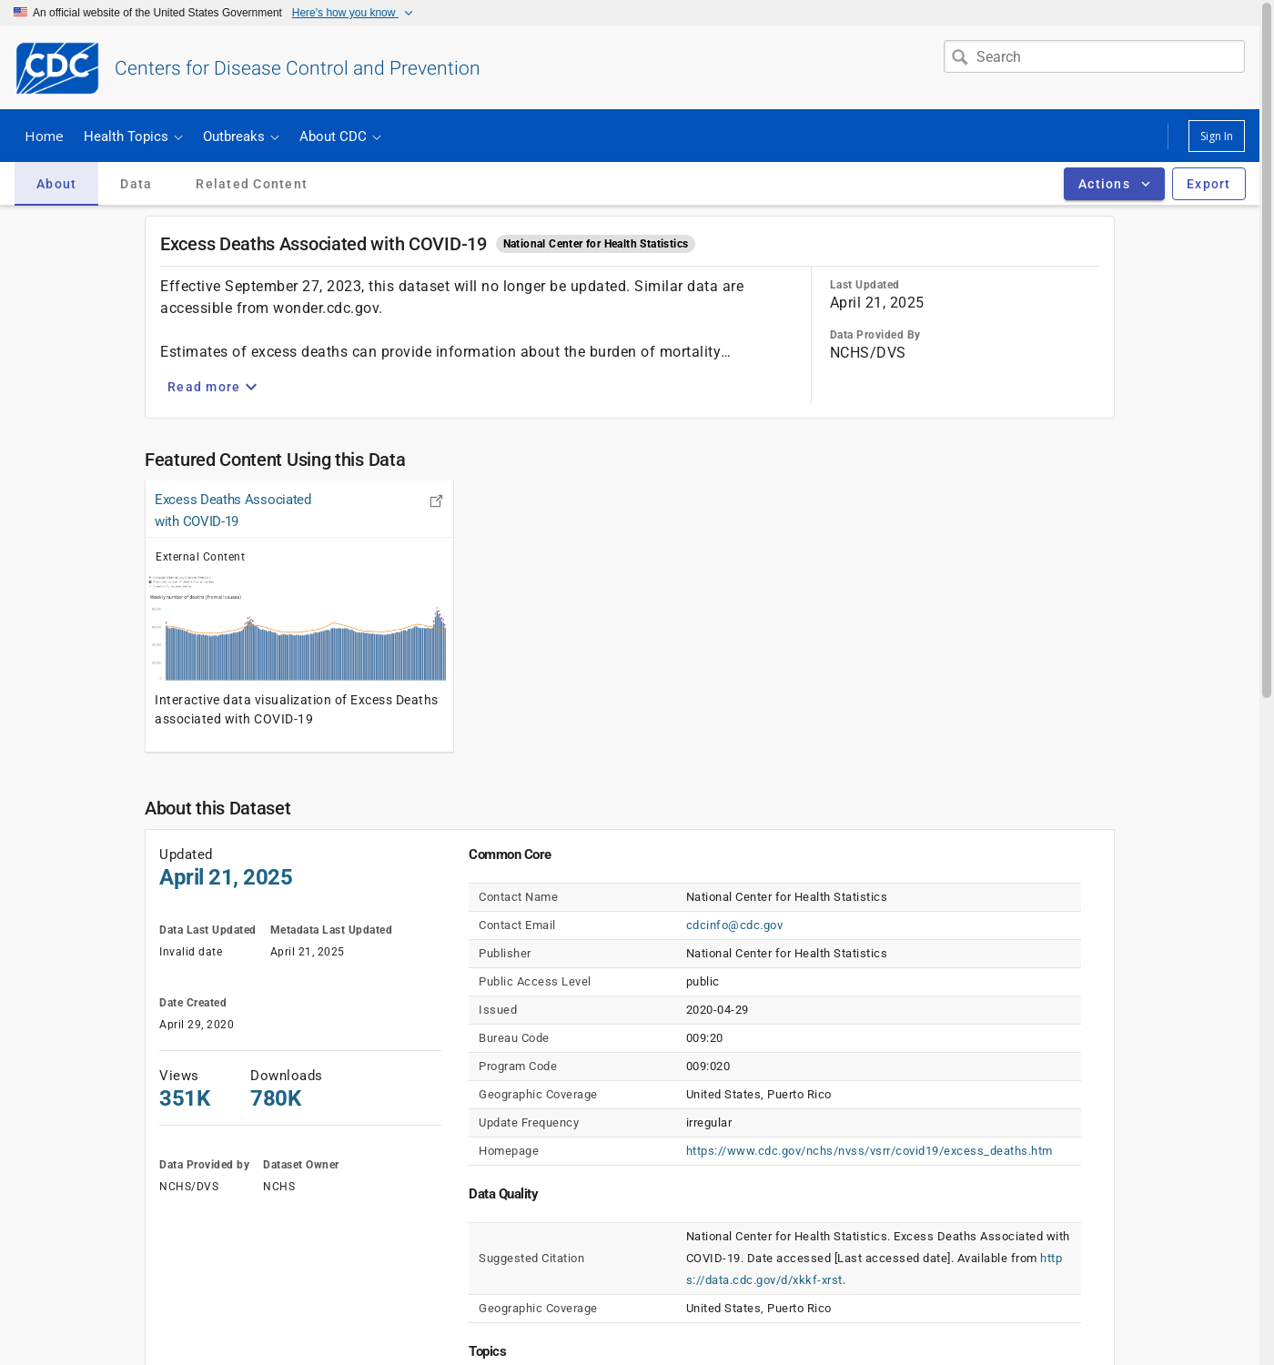The height and width of the screenshot is (1365, 1274).
Task: Click the external link icon on featured card
Action: tap(436, 501)
